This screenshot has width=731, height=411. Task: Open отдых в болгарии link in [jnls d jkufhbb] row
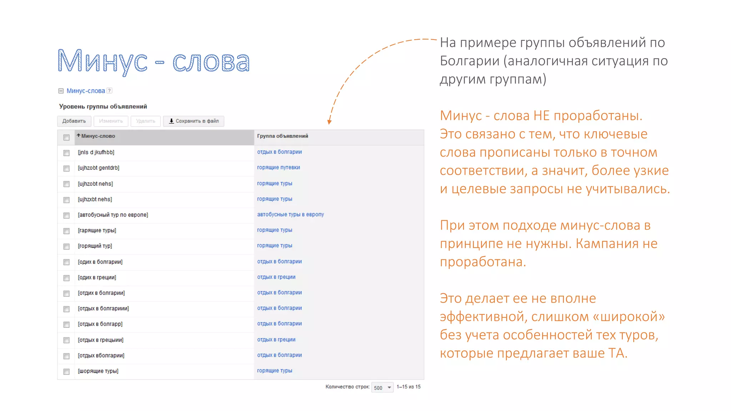pos(279,152)
